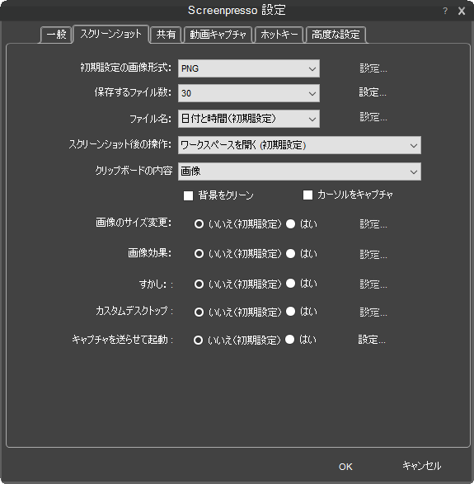
Task: Open 設定... for キャプチャを送らせて起動
Action: (372, 340)
